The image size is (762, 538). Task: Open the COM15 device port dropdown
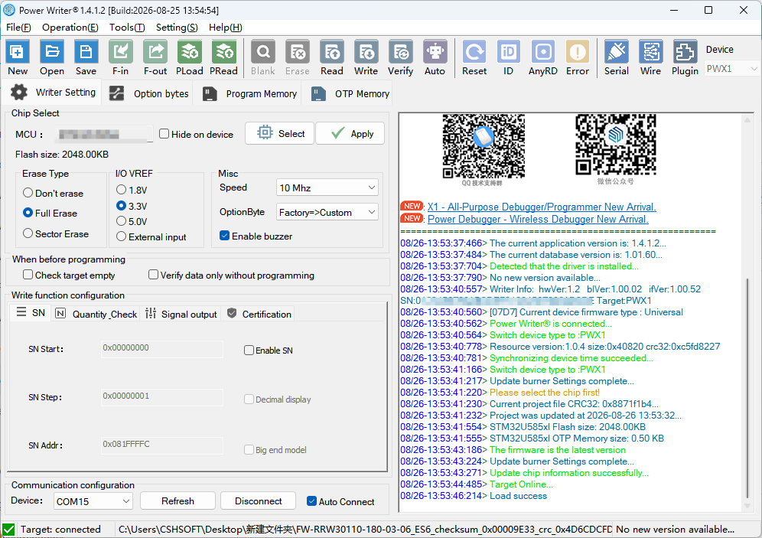[x=93, y=501]
